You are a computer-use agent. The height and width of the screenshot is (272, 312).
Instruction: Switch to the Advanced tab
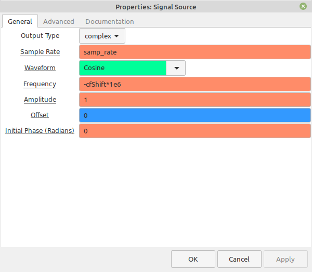point(59,21)
